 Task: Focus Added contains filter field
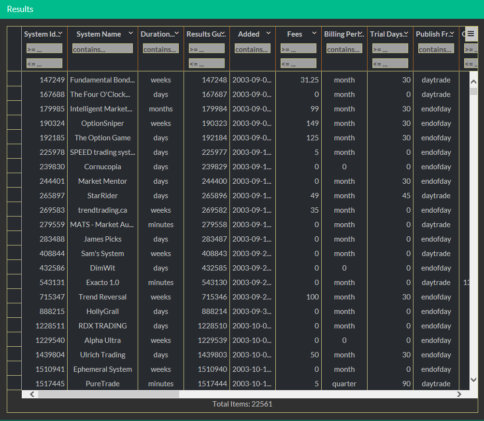[253, 49]
